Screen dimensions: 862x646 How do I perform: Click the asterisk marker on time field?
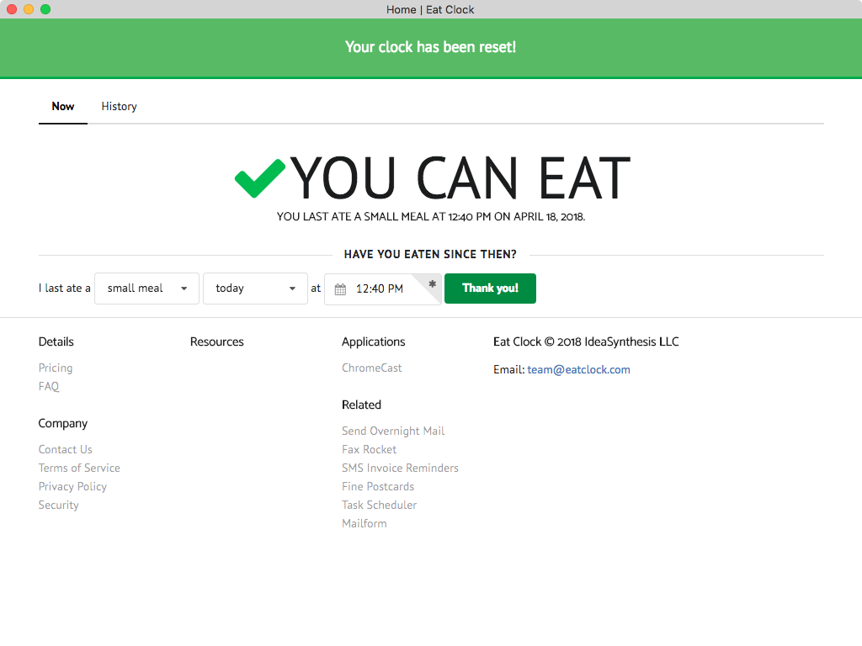(x=432, y=284)
